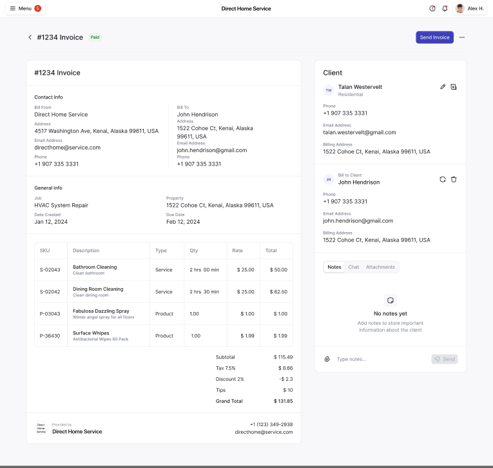This screenshot has width=493, height=468.
Task: Open the Attachments tab
Action: coord(380,267)
